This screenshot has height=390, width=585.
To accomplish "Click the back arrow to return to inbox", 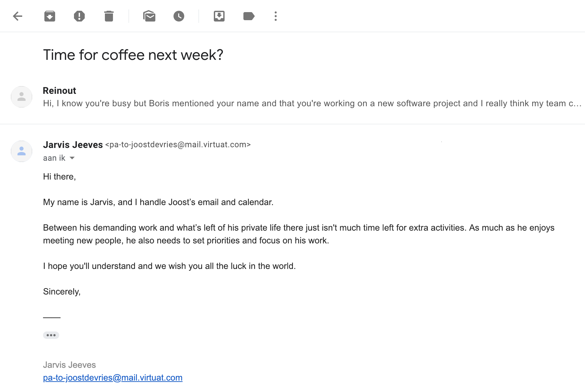I will [17, 16].
